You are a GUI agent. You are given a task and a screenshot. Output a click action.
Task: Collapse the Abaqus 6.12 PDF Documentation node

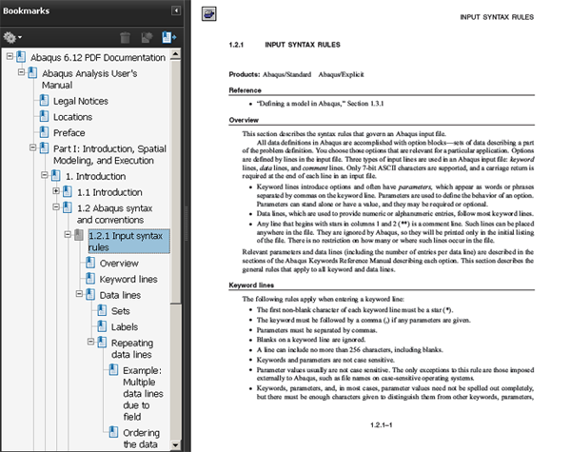point(10,56)
